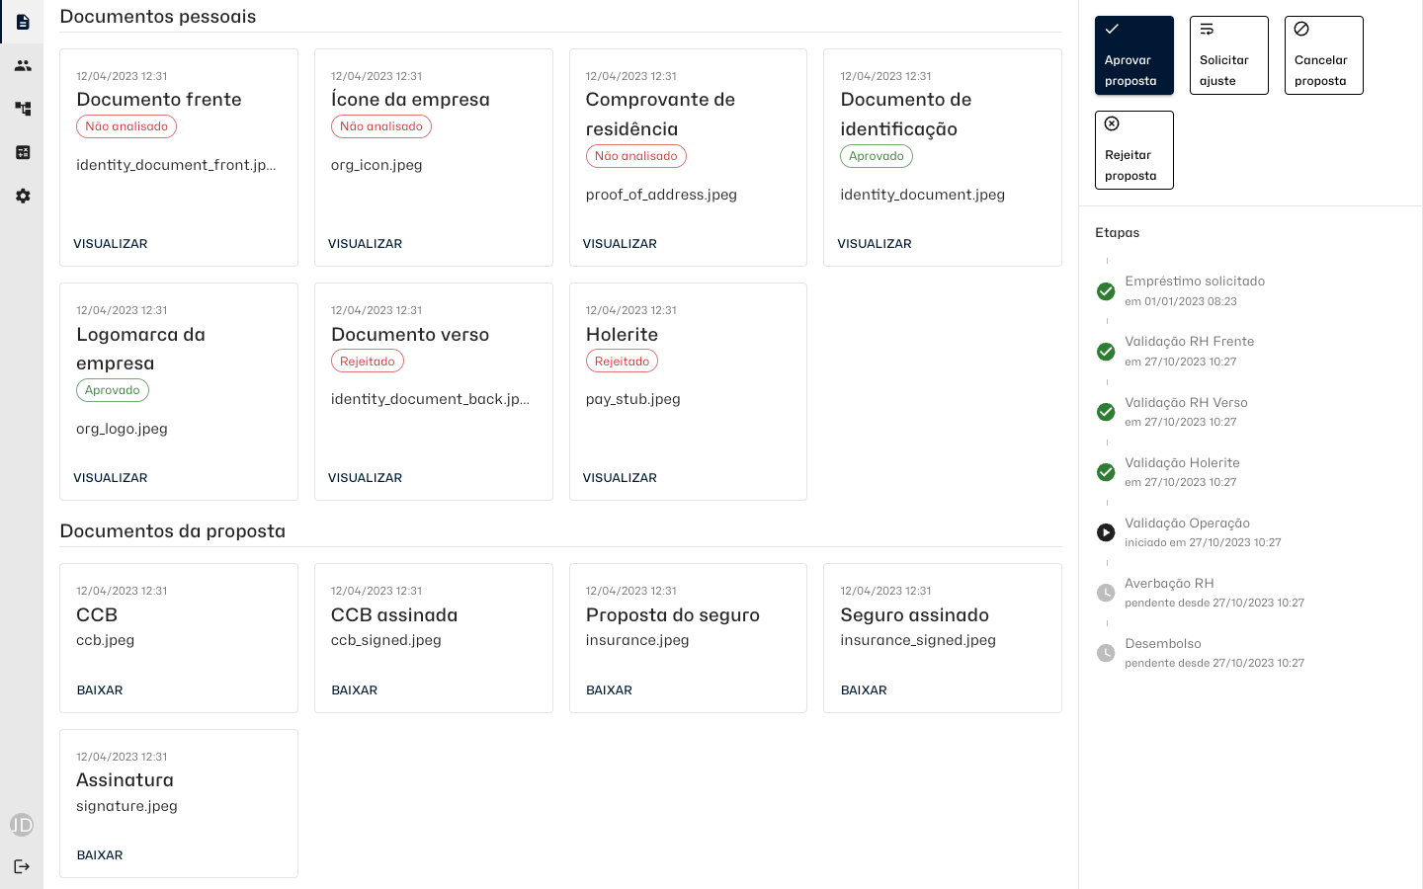Click the logout icon in sidebar
Screen dimensions: 1423x889
pos(22,866)
